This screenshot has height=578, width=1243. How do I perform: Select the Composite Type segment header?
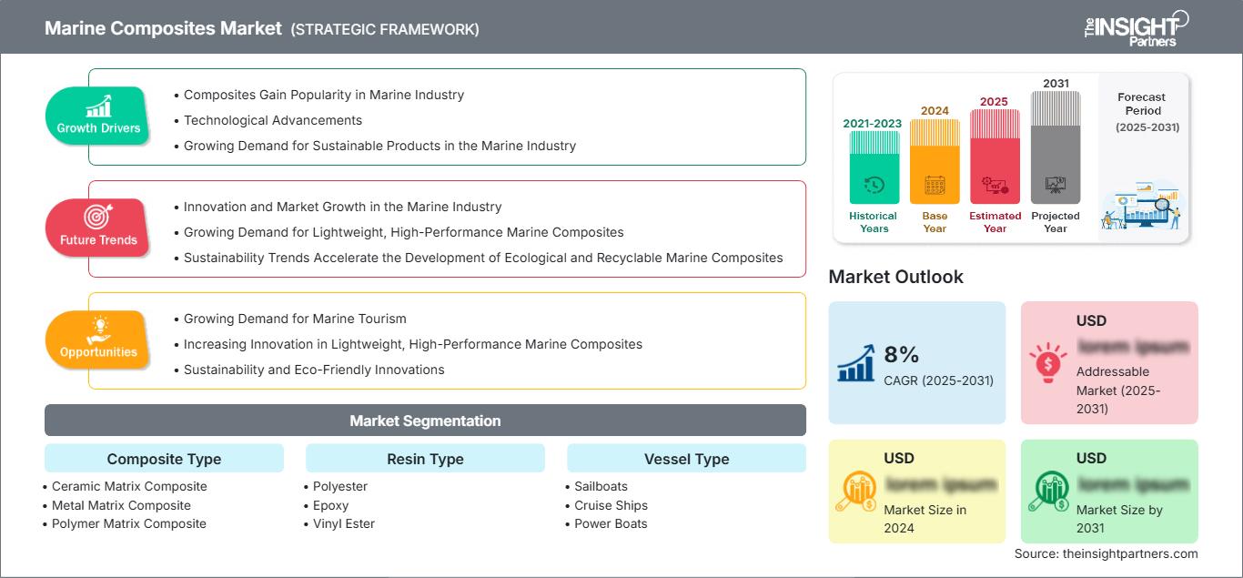pyautogui.click(x=164, y=459)
